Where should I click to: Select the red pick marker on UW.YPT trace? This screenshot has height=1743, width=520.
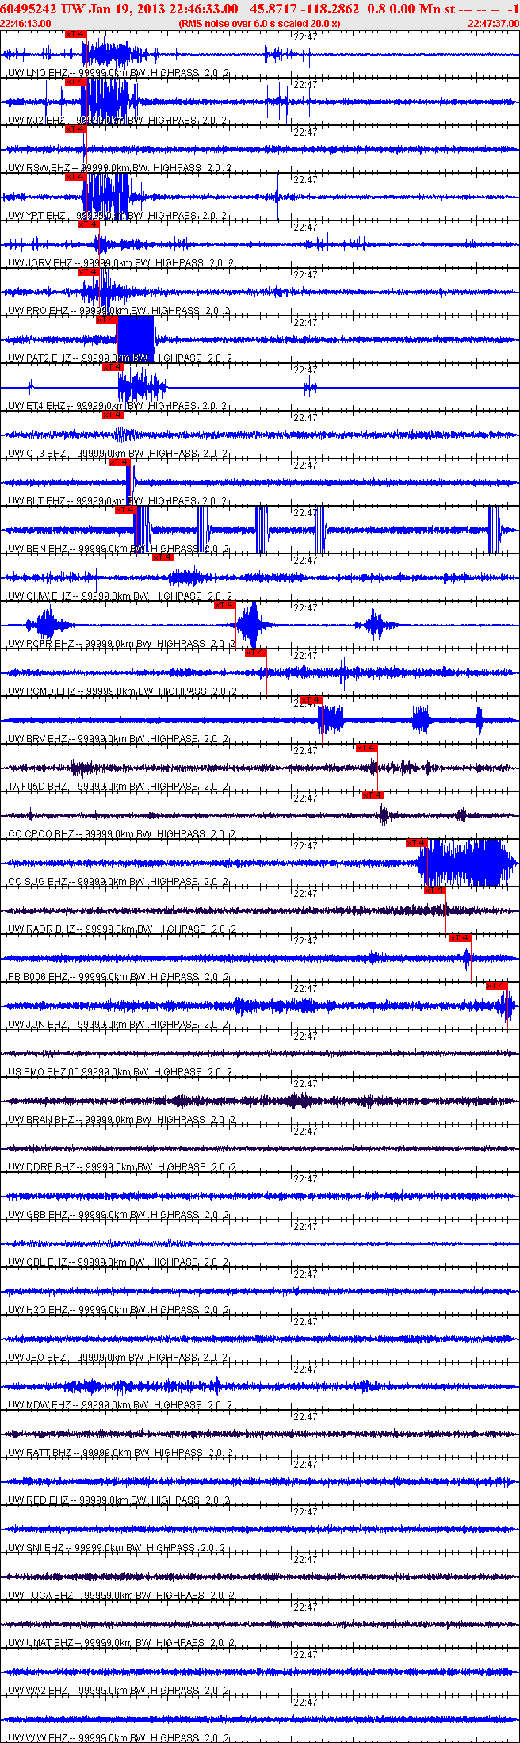tap(75, 177)
